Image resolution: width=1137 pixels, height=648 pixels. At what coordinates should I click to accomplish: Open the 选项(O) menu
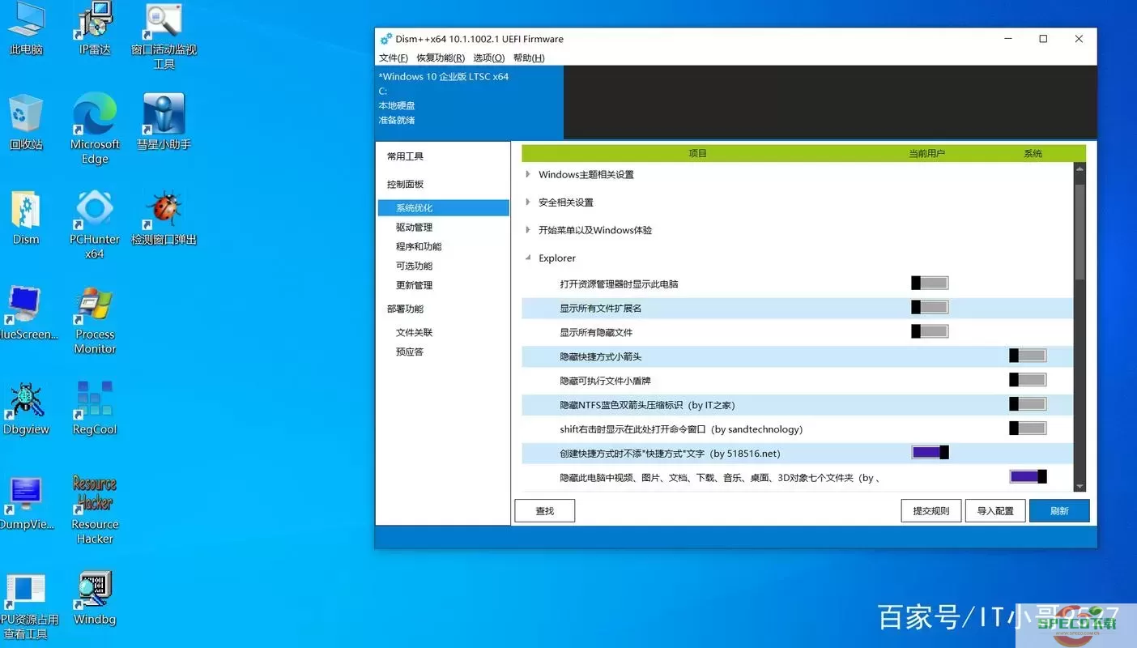[x=489, y=58]
